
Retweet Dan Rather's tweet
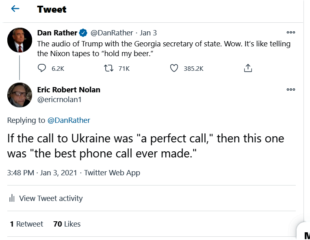tap(108, 68)
